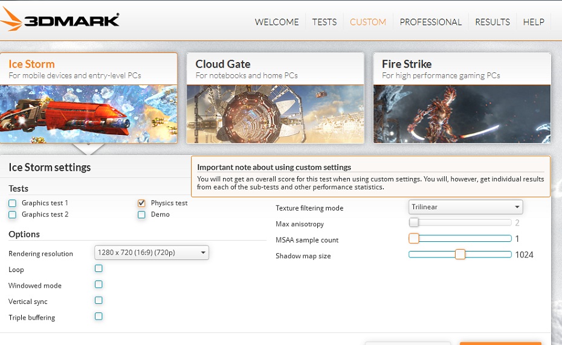The image size is (562, 345).
Task: Open the Rendering resolution dropdown
Action: (x=151, y=253)
